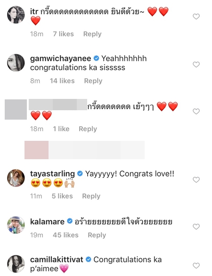Screen dimensions: 212x276
Task: Reply to gamwichayanee's comment
Action: point(93,81)
